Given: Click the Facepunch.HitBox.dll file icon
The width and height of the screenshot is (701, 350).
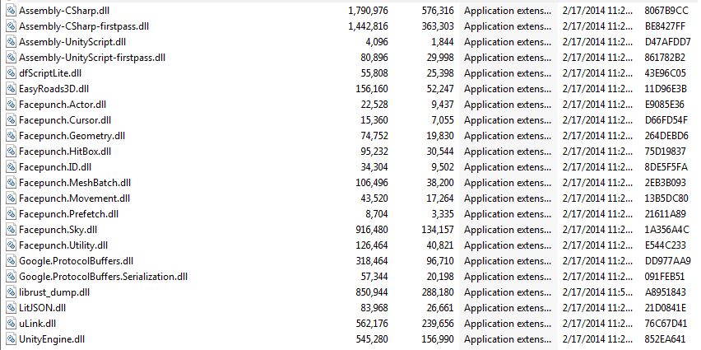Looking at the screenshot, I should click(x=11, y=152).
